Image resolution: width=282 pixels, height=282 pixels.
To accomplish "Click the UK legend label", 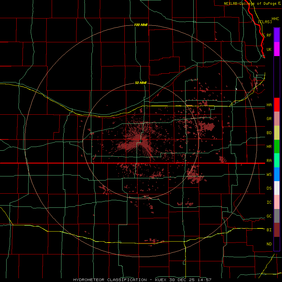I will (x=269, y=49).
